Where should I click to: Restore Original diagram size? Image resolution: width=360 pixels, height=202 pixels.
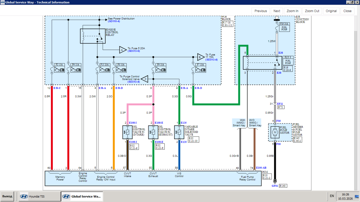point(331,11)
